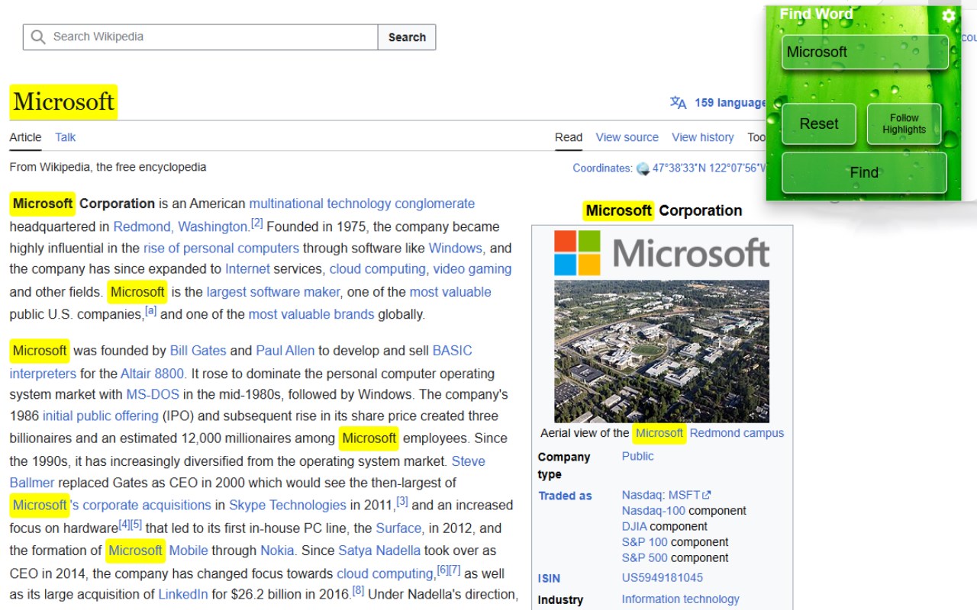Open the View source tab
977x610 pixels.
point(627,137)
